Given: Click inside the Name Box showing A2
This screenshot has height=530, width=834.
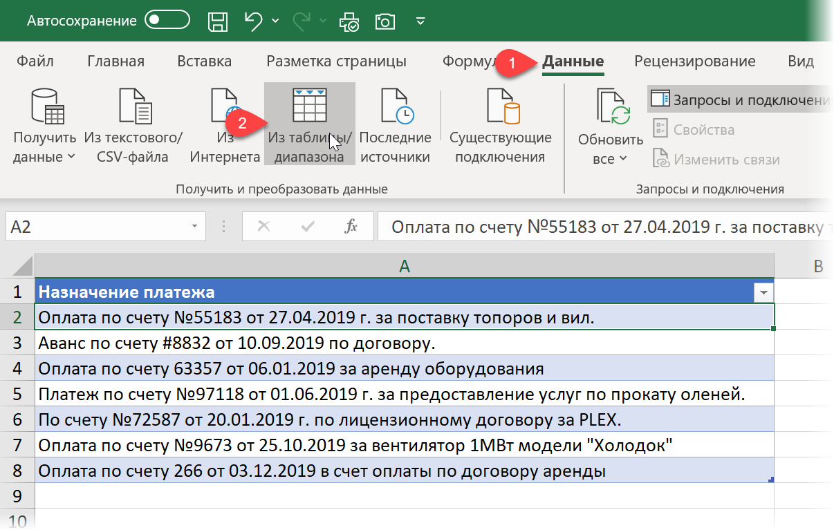Looking at the screenshot, I should coord(97,227).
